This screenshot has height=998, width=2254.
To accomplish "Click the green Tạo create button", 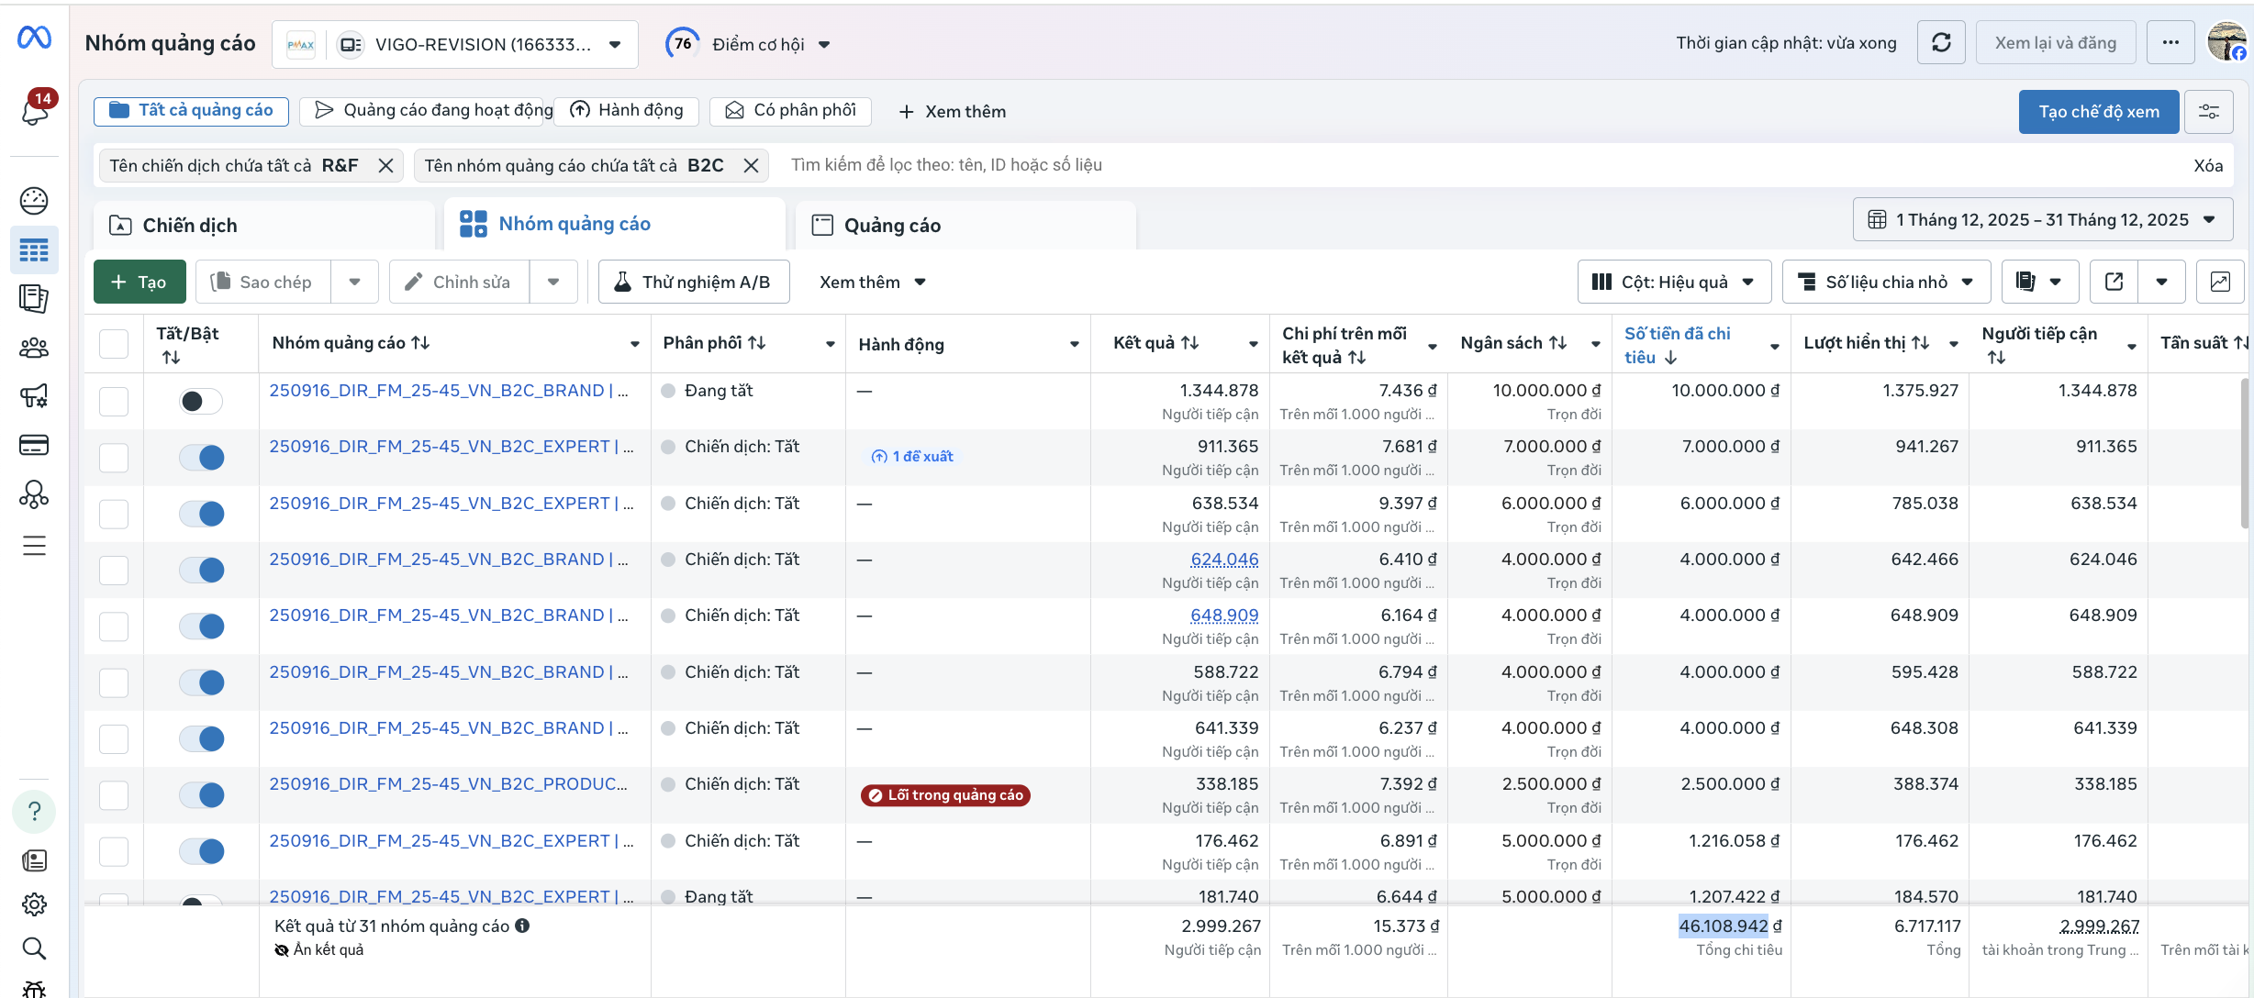I will (139, 282).
